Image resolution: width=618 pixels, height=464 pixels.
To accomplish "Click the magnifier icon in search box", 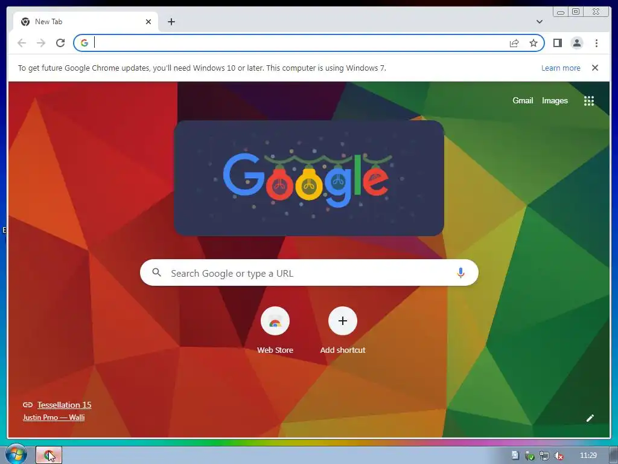I will click(157, 272).
